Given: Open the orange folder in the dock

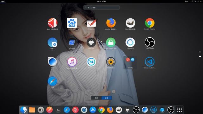Looking at the screenshot, I should (32, 110).
